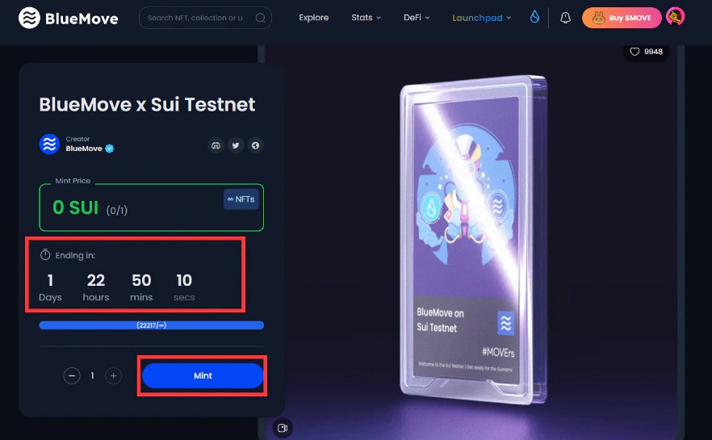Click the video toggle icon below artwork
This screenshot has height=440, width=712.
[x=283, y=428]
